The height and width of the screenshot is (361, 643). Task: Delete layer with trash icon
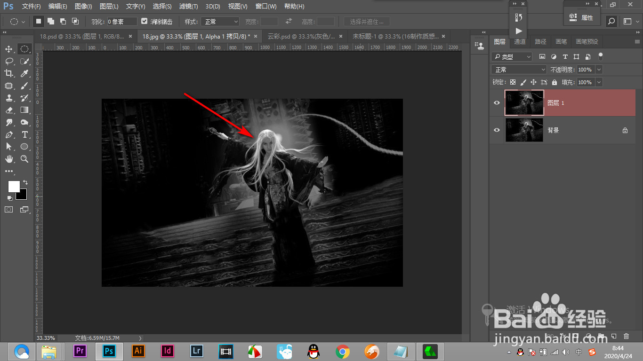click(626, 336)
